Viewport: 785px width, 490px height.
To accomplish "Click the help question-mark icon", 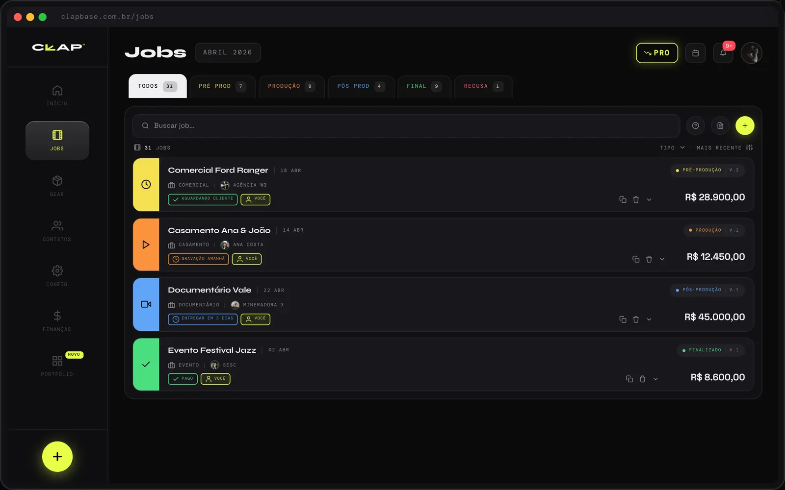I will coord(695,126).
